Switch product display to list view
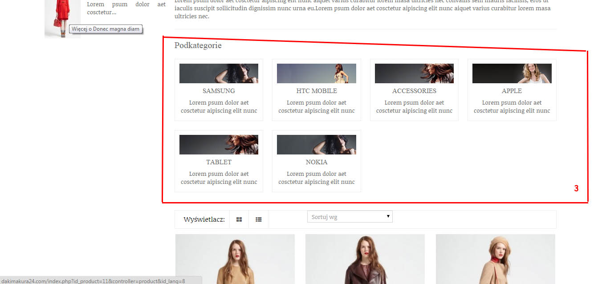This screenshot has width=598, height=284. click(x=259, y=219)
